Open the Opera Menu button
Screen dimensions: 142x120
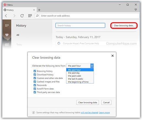coord(8,5)
